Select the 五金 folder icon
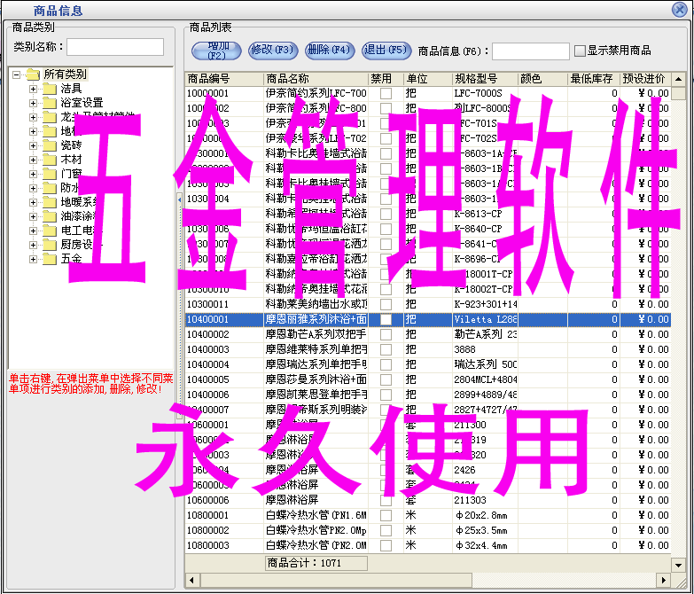The image size is (694, 594). 50,259
